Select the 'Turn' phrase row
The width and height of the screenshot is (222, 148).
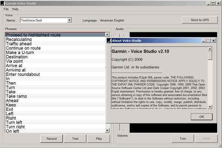[x=55, y=87]
